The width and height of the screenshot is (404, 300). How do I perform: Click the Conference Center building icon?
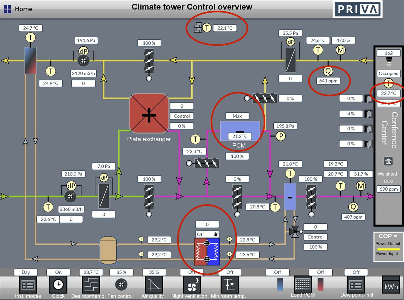pos(389,161)
